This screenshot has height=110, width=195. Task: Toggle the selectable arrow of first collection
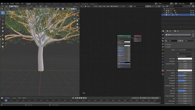coord(191,11)
